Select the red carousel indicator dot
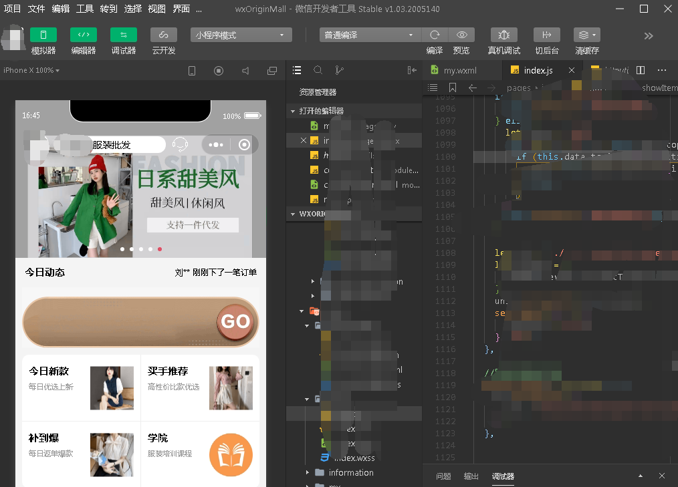The height and width of the screenshot is (487, 678). point(160,249)
